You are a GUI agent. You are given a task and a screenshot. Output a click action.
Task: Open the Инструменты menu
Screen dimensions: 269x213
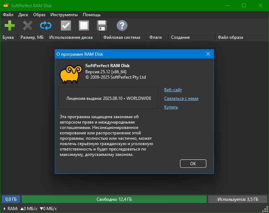pyautogui.click(x=64, y=15)
